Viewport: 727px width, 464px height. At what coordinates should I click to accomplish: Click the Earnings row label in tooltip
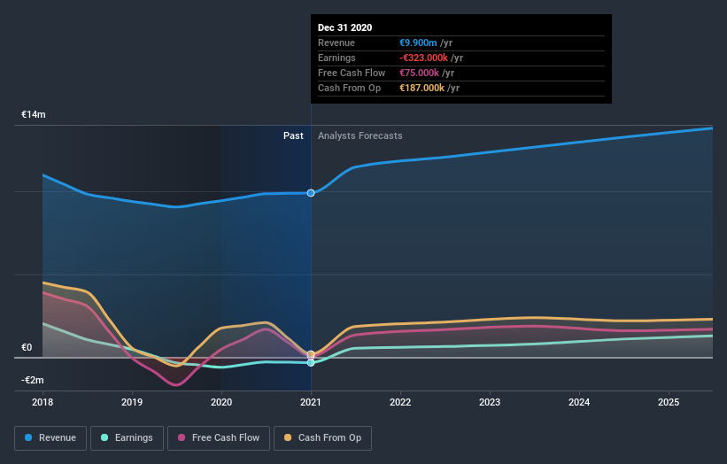click(336, 58)
